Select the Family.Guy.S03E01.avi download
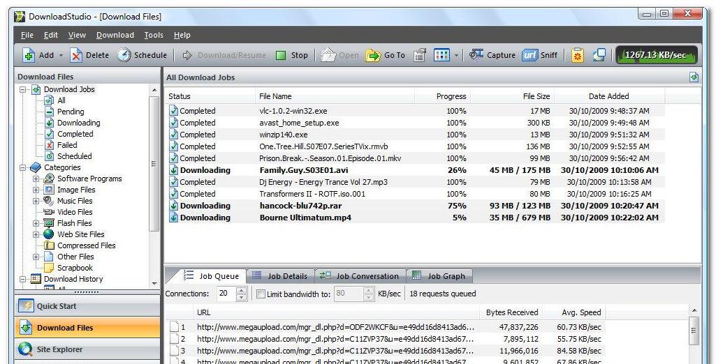The image size is (716, 364). [x=415, y=170]
